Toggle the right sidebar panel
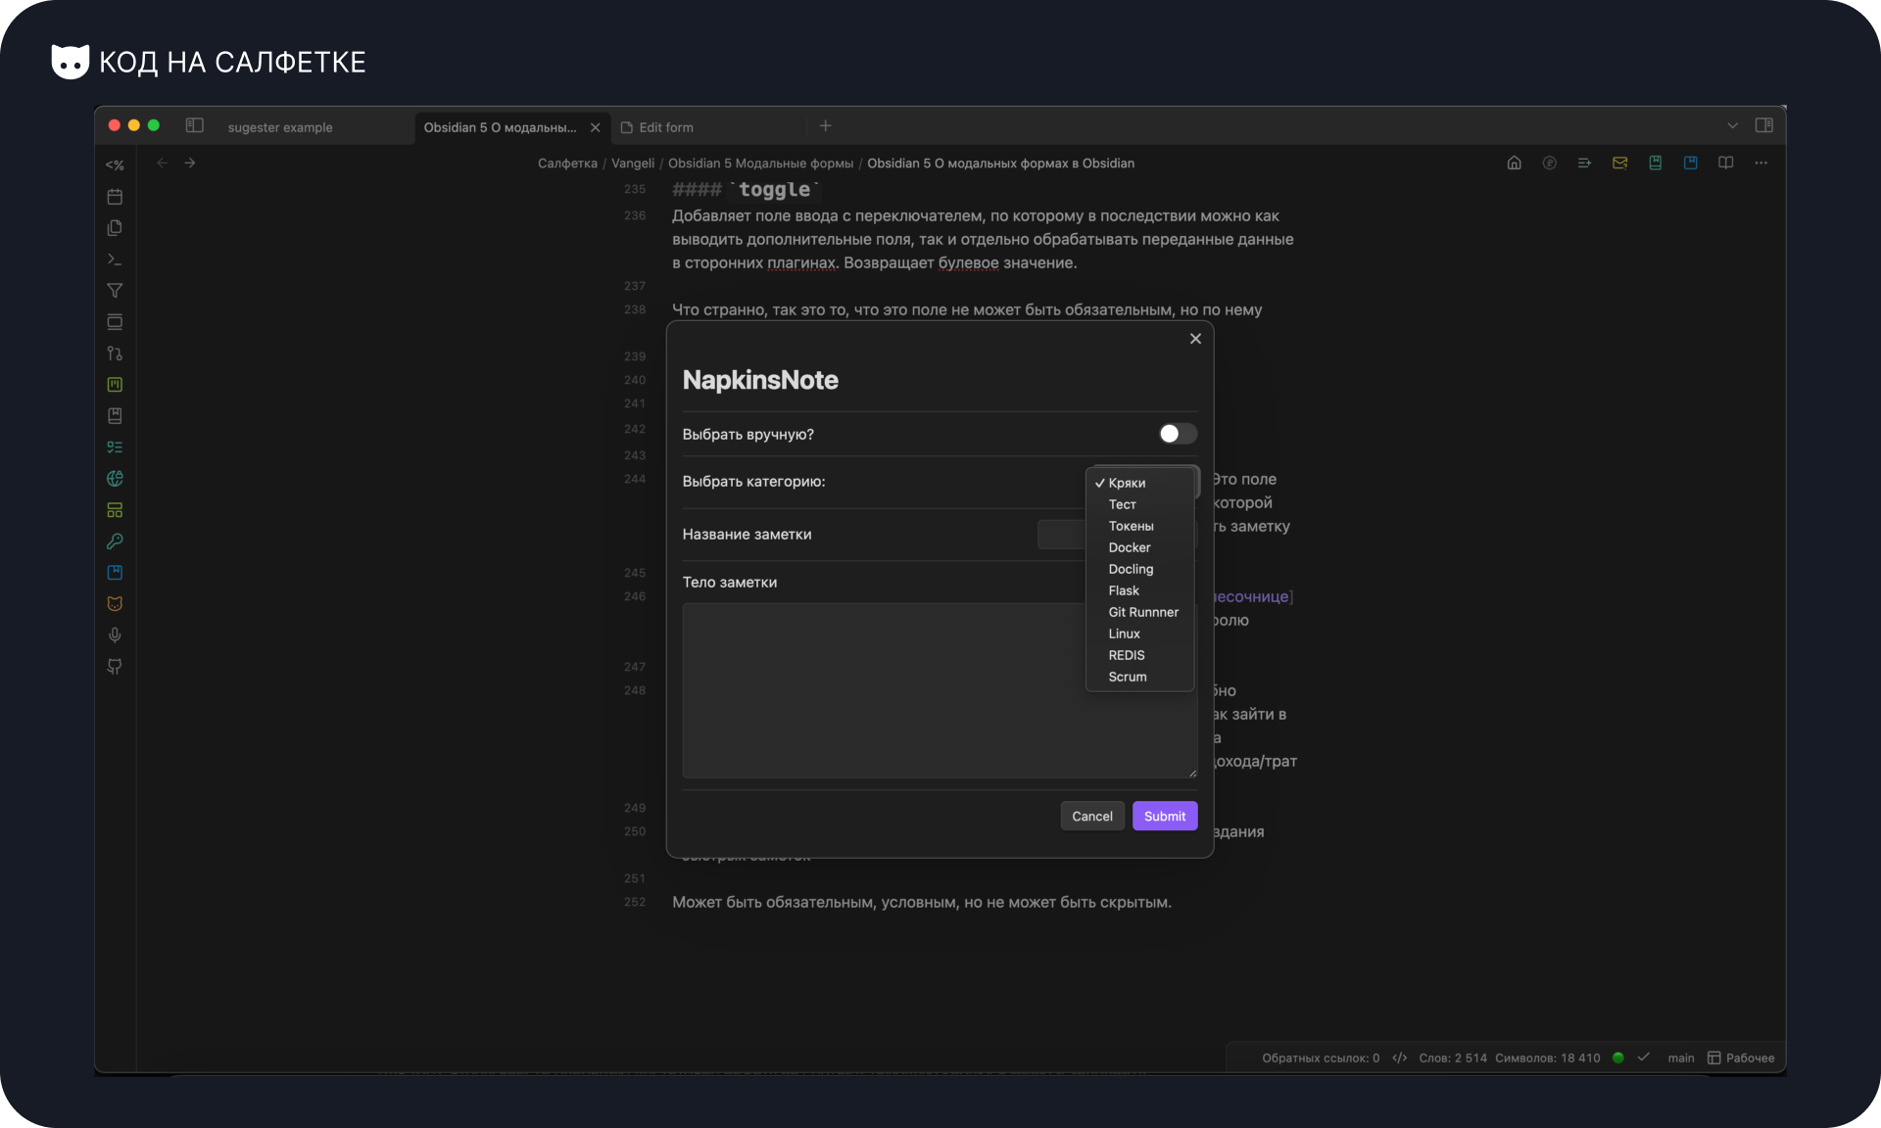 [x=1764, y=125]
